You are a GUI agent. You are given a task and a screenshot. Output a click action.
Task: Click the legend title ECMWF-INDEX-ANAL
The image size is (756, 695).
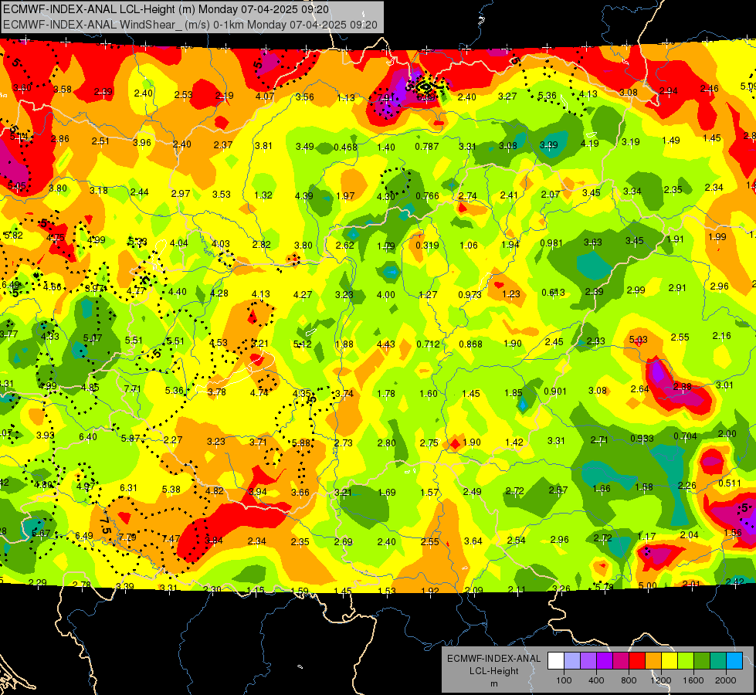(x=493, y=659)
